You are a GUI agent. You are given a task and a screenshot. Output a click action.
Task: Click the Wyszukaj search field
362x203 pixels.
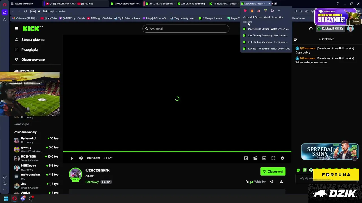pyautogui.click(x=186, y=28)
